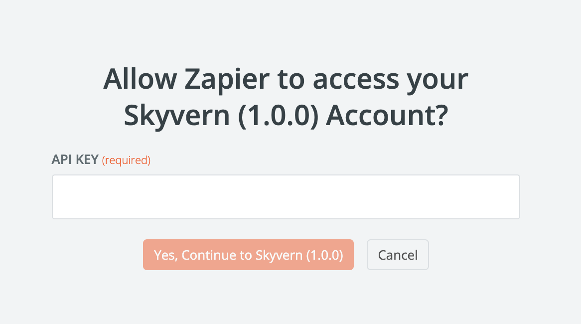The height and width of the screenshot is (324, 581).
Task: Click "(1.0.0)" version text in the heading
Action: [279, 116]
